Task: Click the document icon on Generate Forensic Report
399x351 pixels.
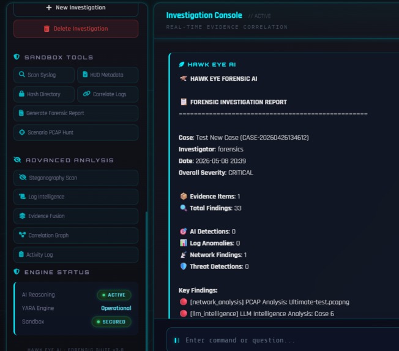Action: [x=21, y=113]
